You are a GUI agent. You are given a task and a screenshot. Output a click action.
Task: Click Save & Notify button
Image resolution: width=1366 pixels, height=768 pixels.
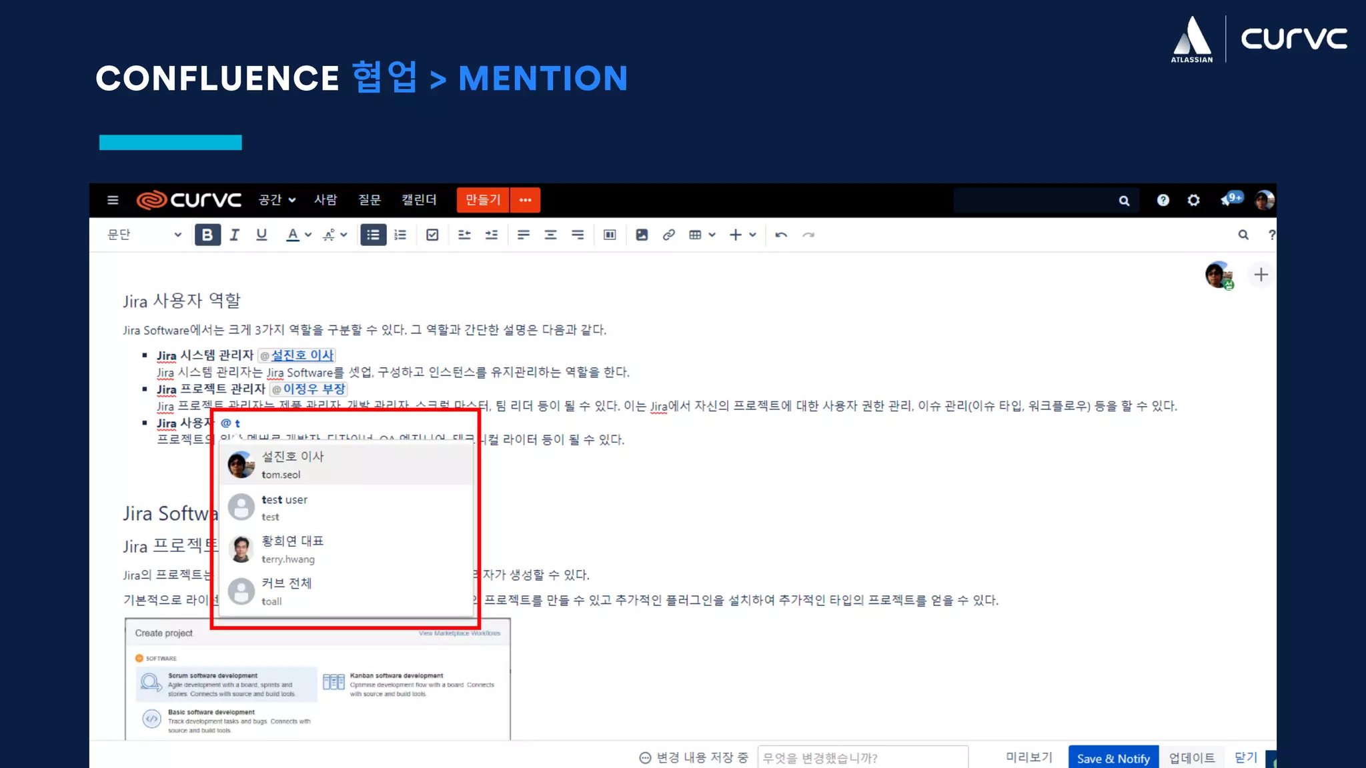(1113, 758)
